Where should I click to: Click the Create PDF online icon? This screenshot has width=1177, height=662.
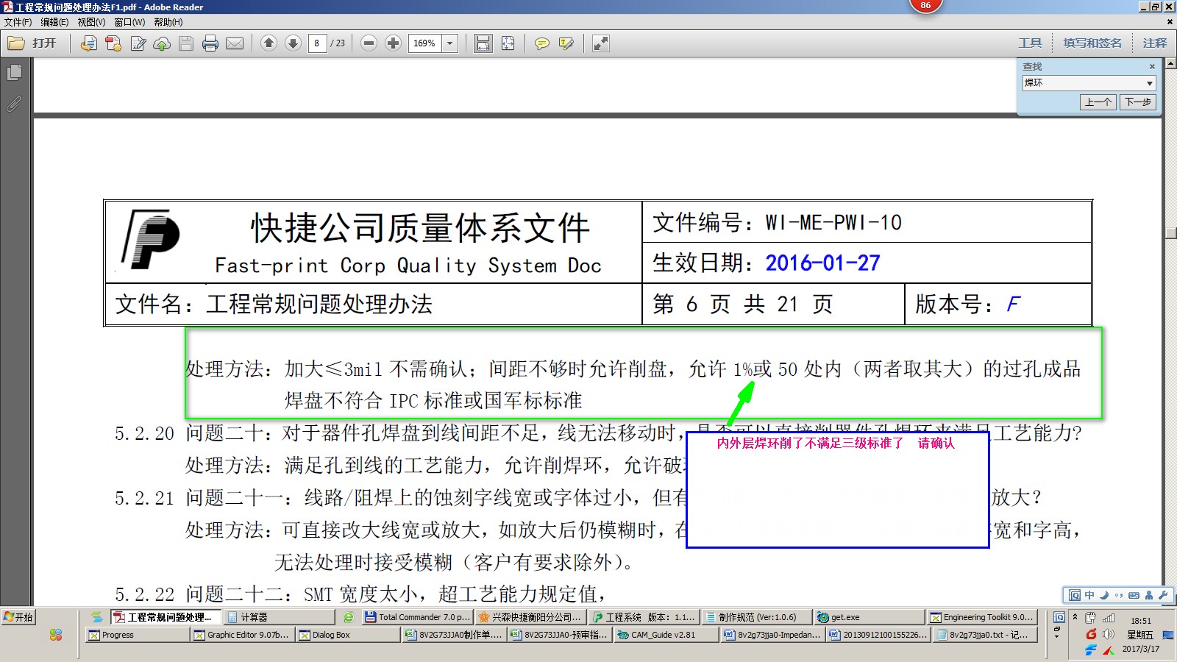88,43
